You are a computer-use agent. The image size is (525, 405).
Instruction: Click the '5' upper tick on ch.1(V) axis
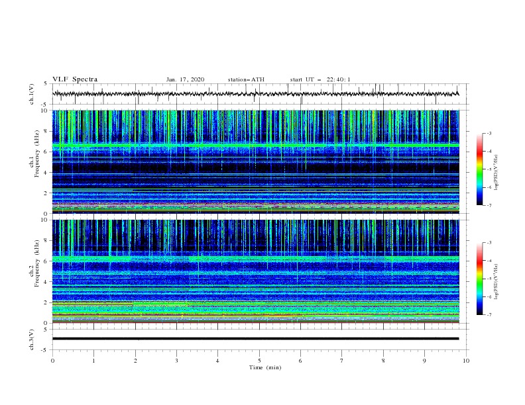tap(46, 84)
